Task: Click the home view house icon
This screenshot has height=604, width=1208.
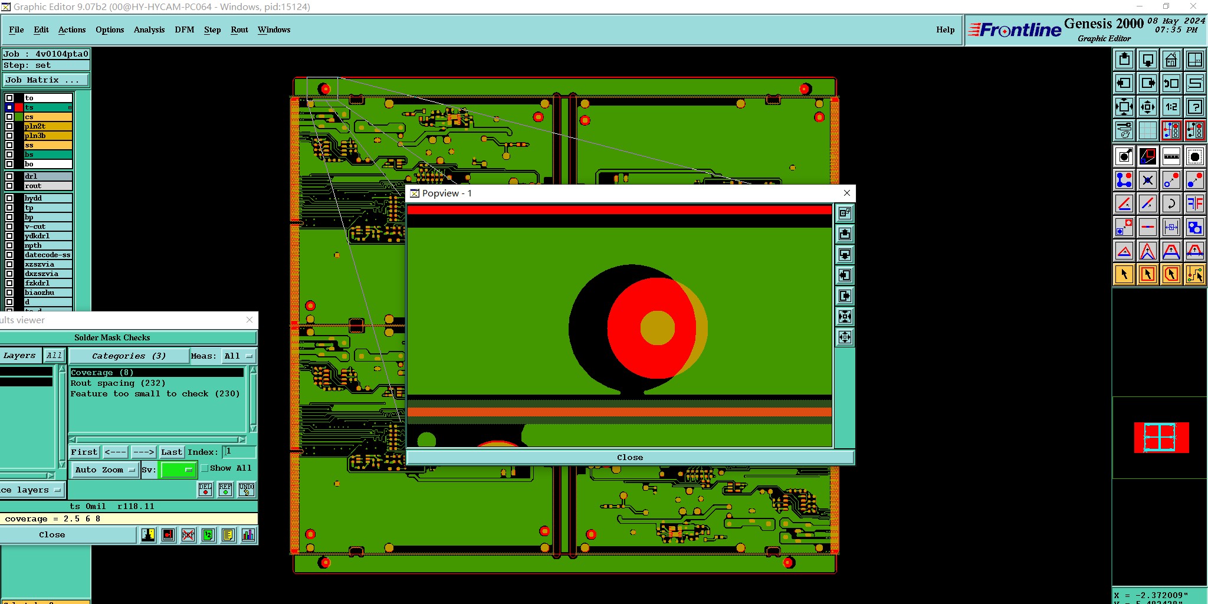Action: pyautogui.click(x=1171, y=60)
